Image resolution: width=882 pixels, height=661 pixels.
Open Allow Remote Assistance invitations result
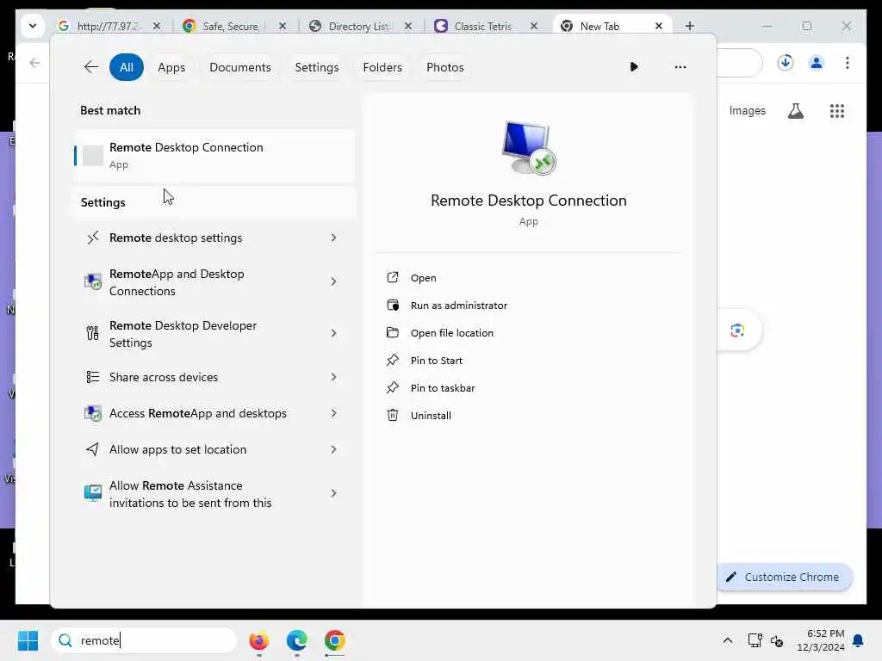pos(214,494)
